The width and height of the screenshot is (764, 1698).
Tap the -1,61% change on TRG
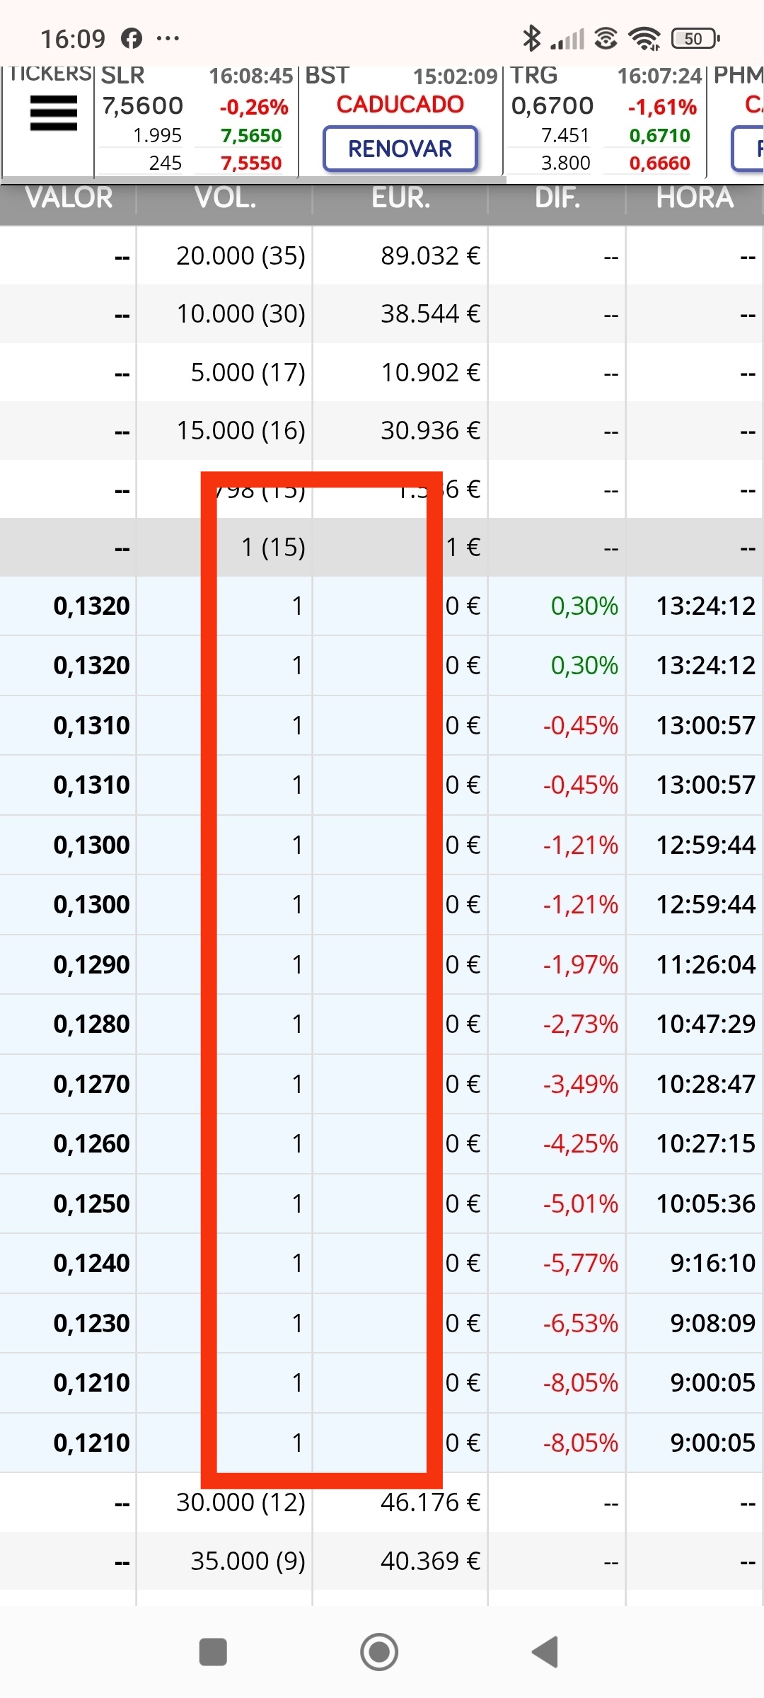[663, 107]
